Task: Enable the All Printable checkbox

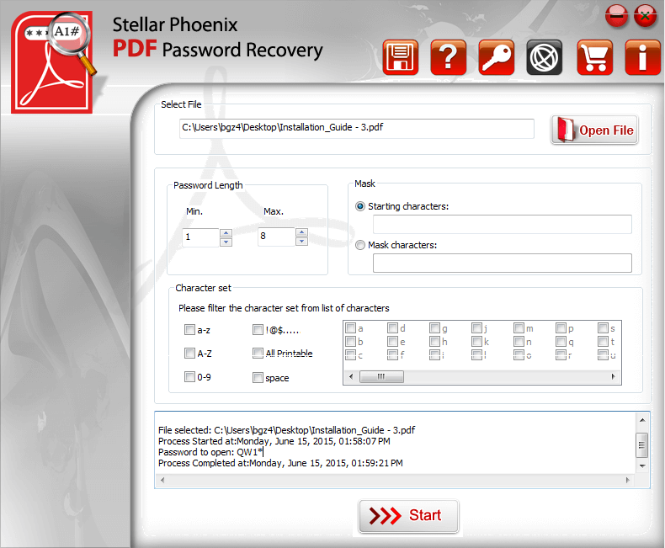Action: click(258, 353)
